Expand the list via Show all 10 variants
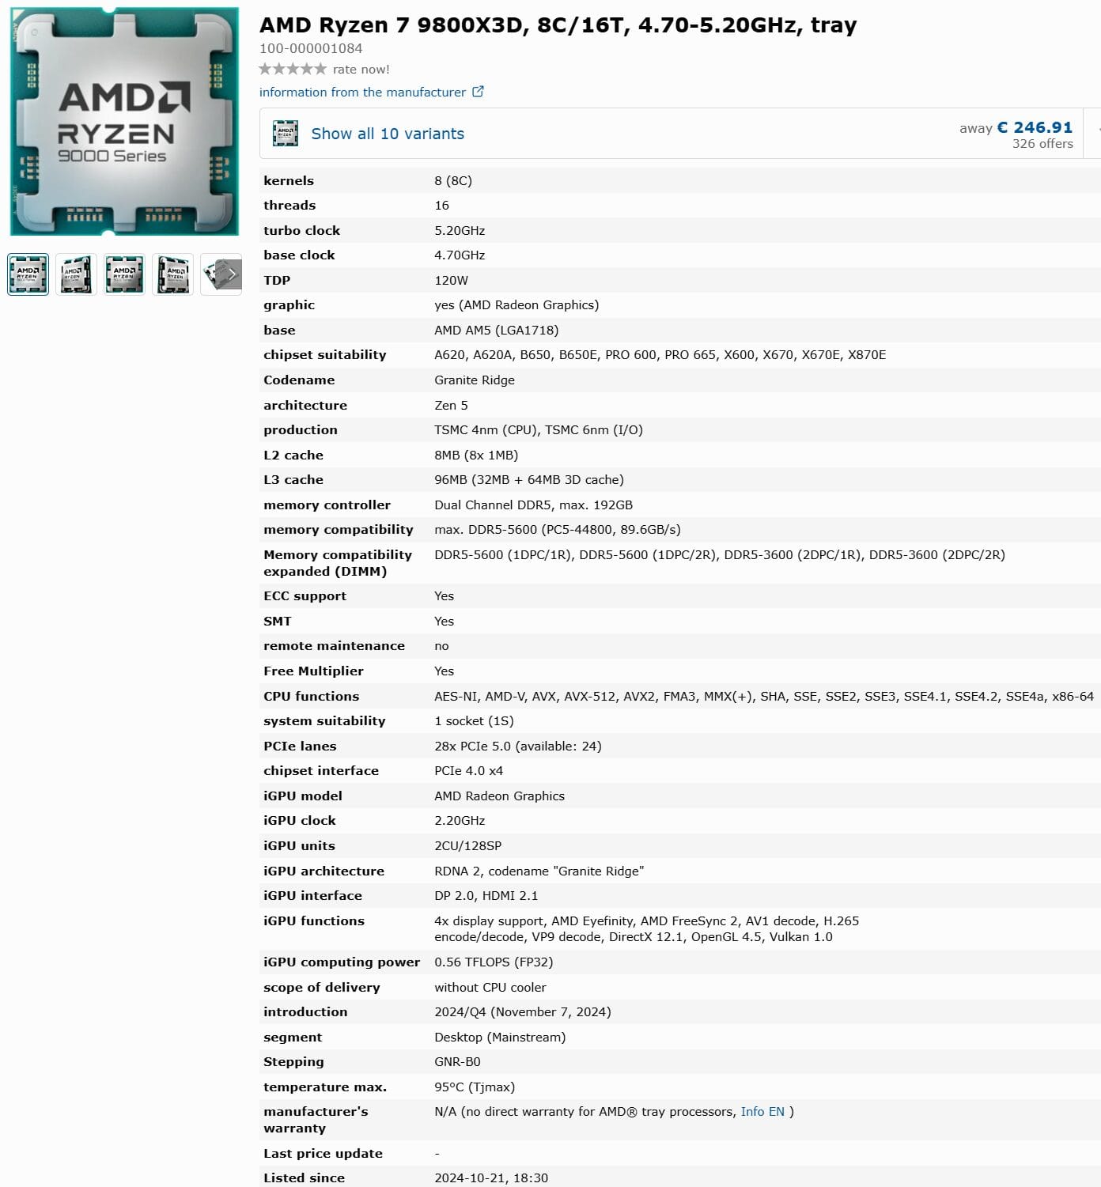Screen dimensions: 1101x1187 click(387, 133)
